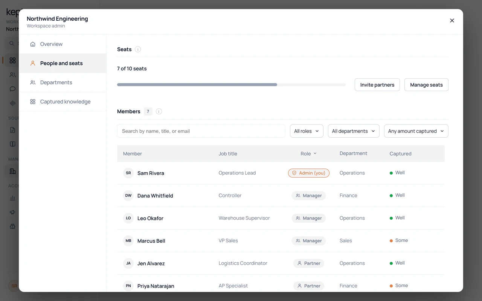Click Dana Whitfield's DW avatar
Image resolution: width=482 pixels, height=301 pixels.
click(x=128, y=196)
